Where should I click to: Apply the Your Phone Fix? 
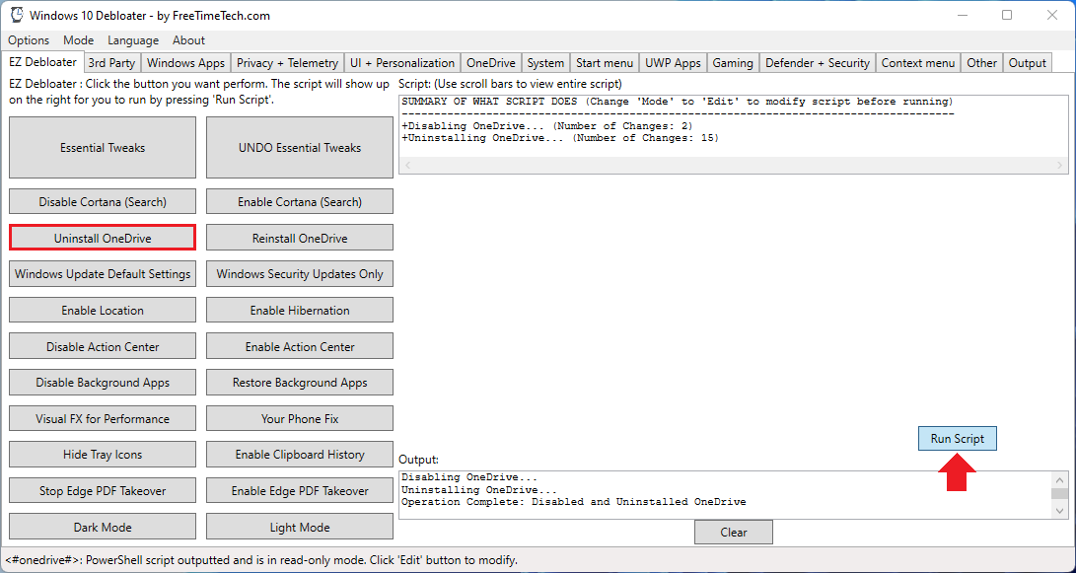coord(299,418)
